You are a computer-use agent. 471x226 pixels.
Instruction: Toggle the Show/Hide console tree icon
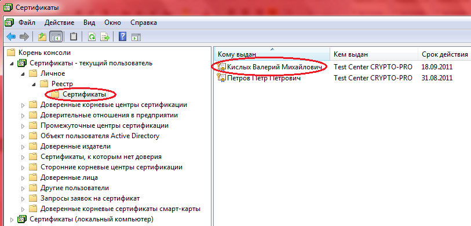56,37
